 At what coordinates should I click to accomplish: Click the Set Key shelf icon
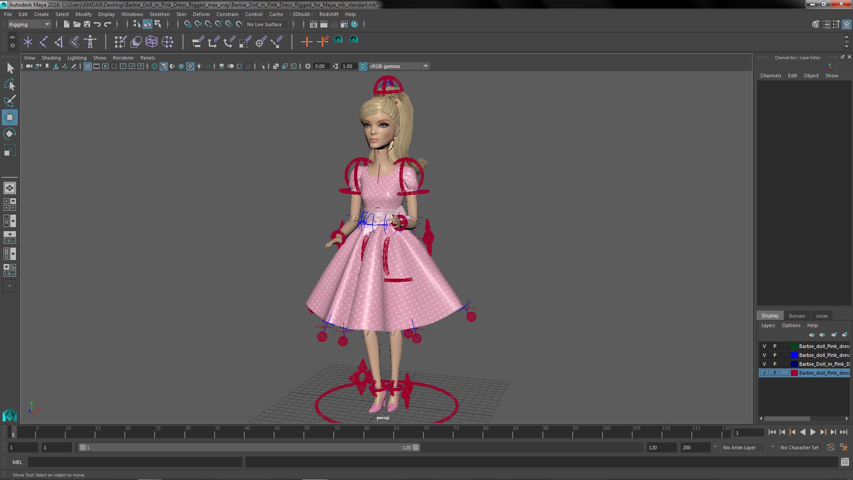307,42
